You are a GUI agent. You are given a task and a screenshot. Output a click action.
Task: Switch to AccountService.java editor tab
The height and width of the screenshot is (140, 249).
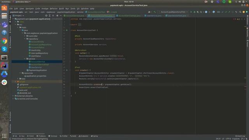pyautogui.click(x=74, y=16)
